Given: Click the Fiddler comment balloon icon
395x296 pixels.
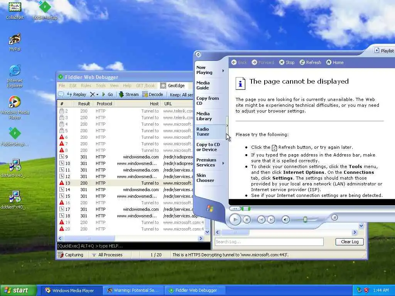Looking at the screenshot, I should click(61, 94).
